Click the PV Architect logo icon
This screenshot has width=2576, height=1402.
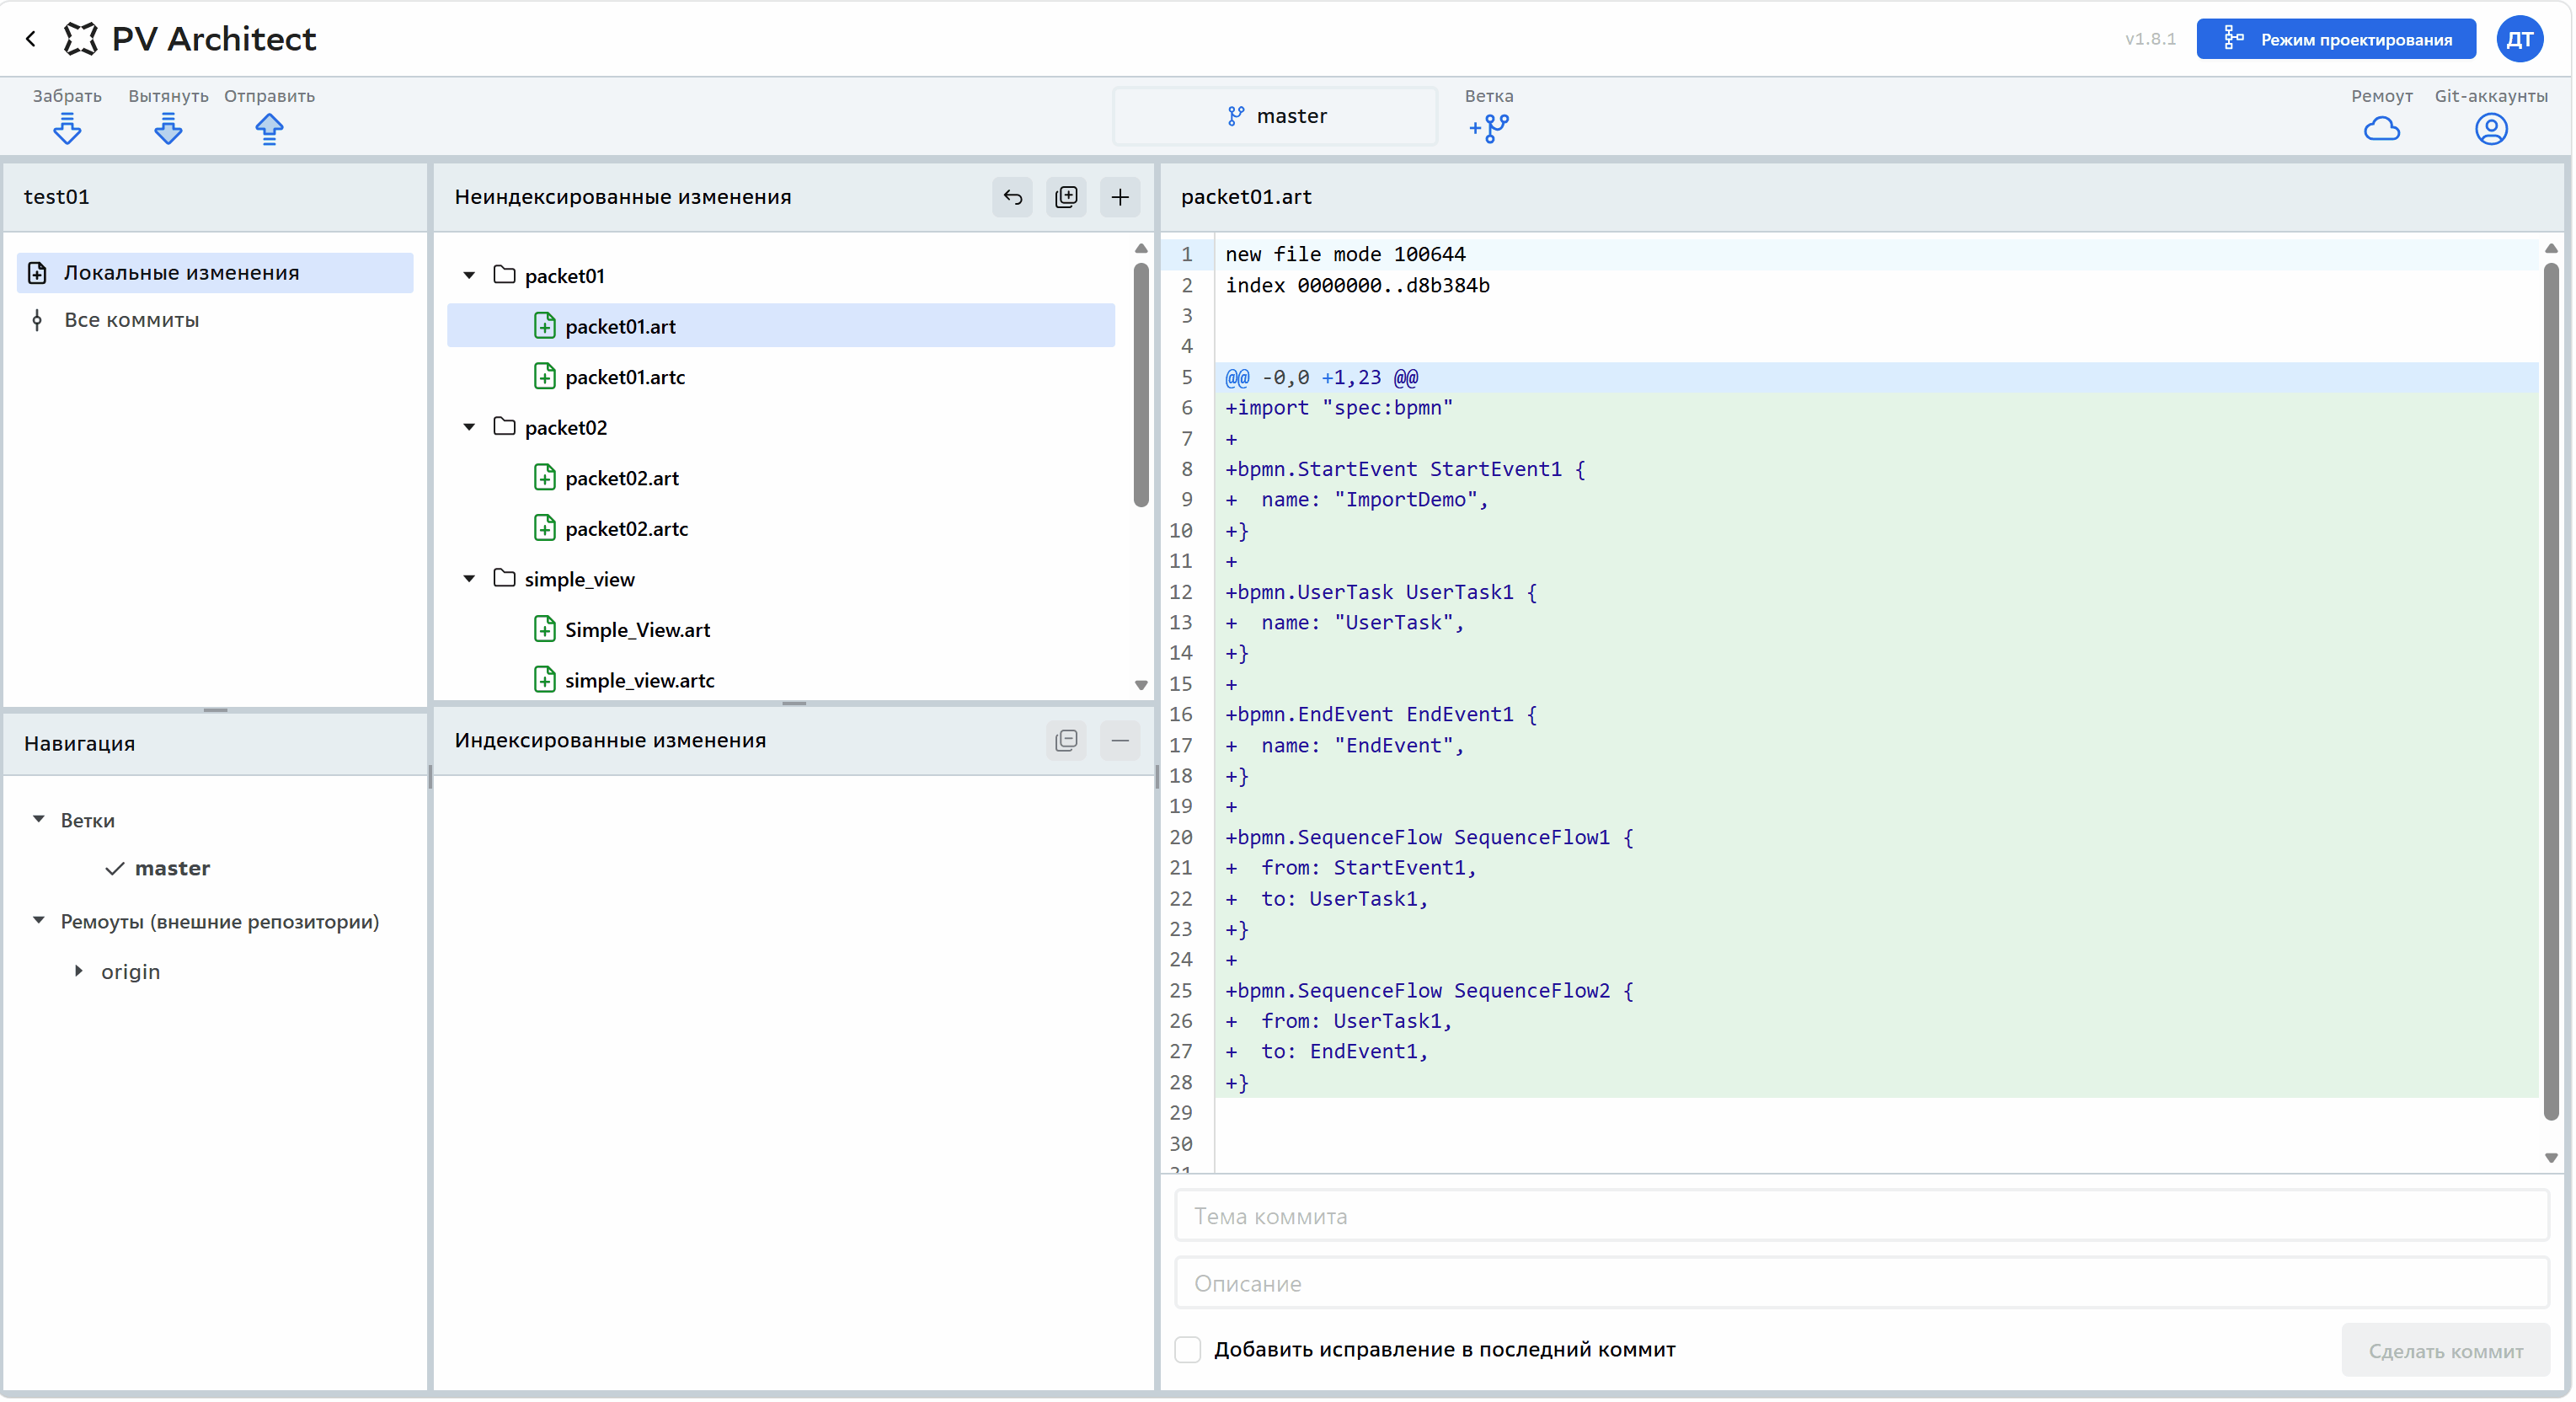[81, 39]
